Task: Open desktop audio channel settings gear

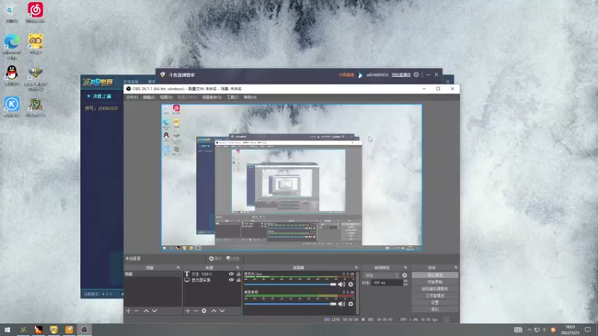Action: (351, 304)
